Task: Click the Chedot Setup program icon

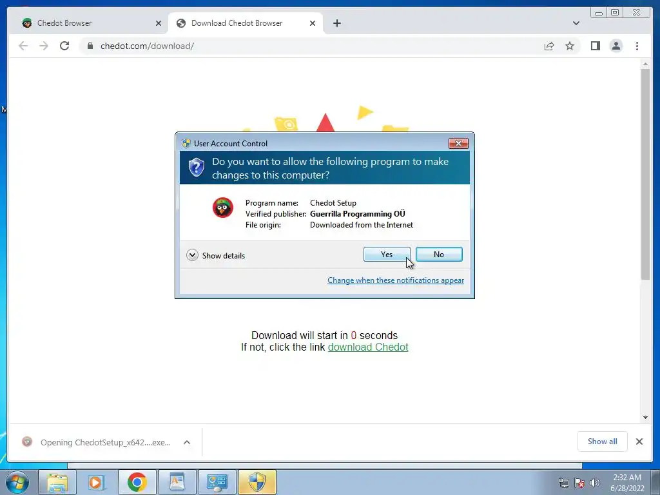Action: (x=222, y=208)
